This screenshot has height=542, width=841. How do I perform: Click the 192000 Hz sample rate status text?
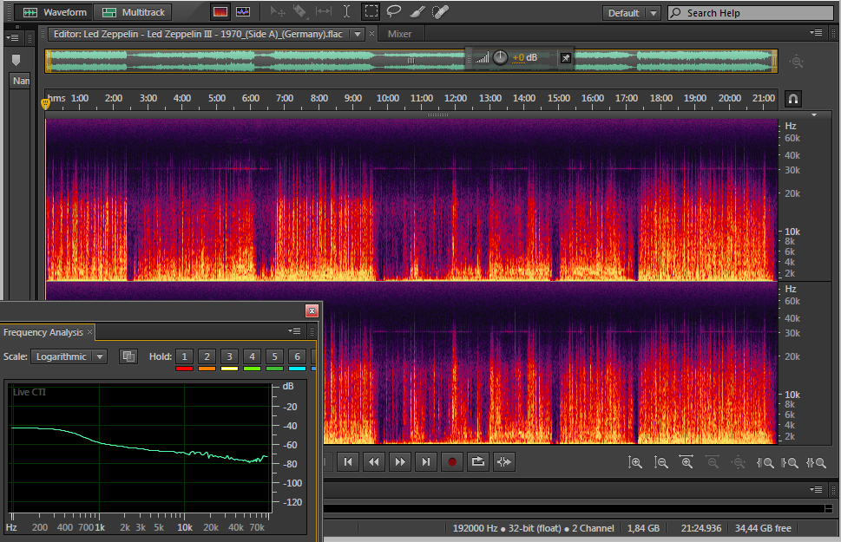pyautogui.click(x=476, y=528)
